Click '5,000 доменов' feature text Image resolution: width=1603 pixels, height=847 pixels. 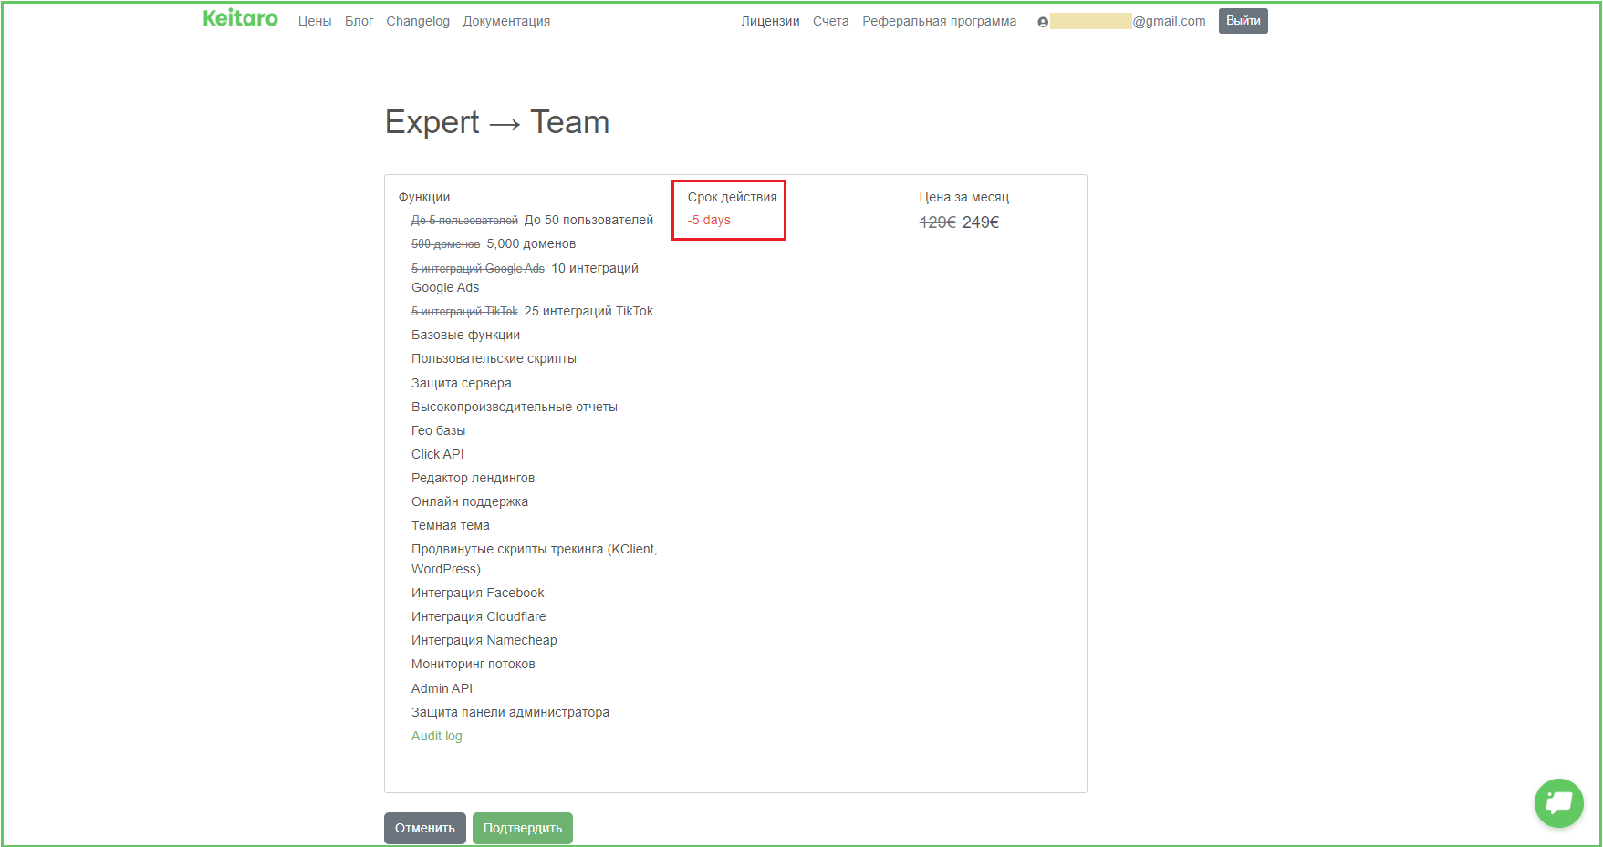click(532, 243)
